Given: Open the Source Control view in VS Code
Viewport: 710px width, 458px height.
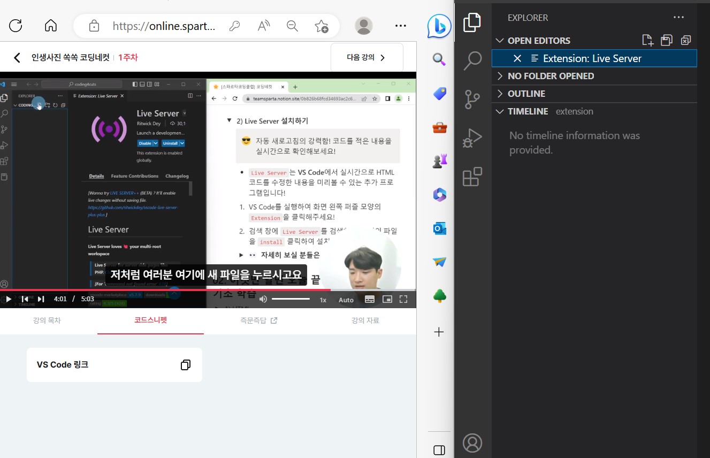Looking at the screenshot, I should pyautogui.click(x=472, y=100).
